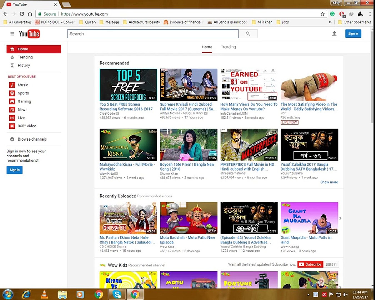Bookmark this page with star icon
The height and width of the screenshot is (300, 375).
(322, 14)
